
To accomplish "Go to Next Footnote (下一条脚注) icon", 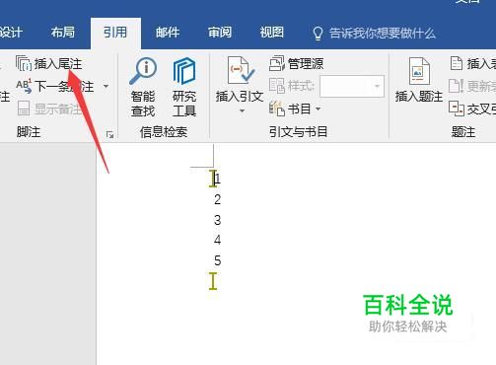I will pos(24,86).
